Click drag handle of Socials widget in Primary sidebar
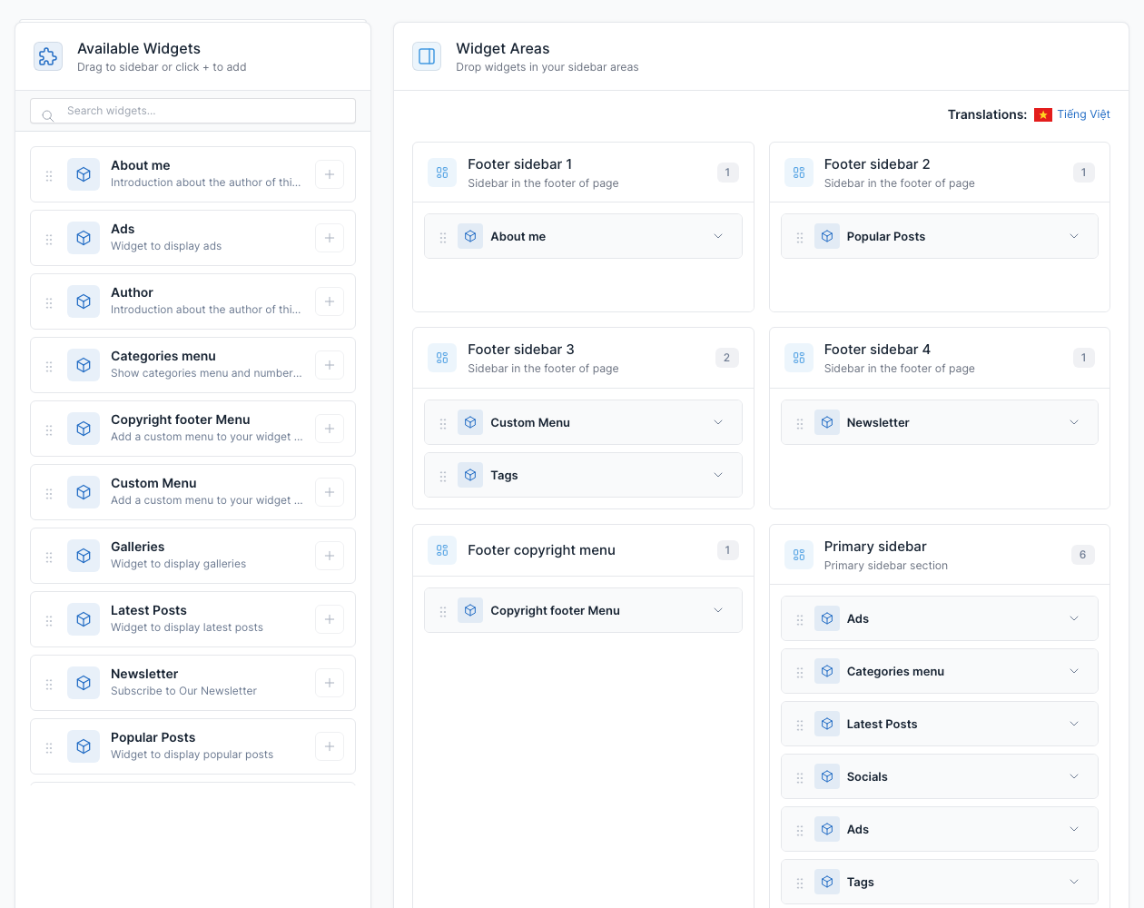Image resolution: width=1144 pixels, height=908 pixels. coord(800,778)
